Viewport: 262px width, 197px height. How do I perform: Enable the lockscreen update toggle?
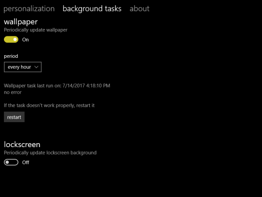click(x=11, y=162)
